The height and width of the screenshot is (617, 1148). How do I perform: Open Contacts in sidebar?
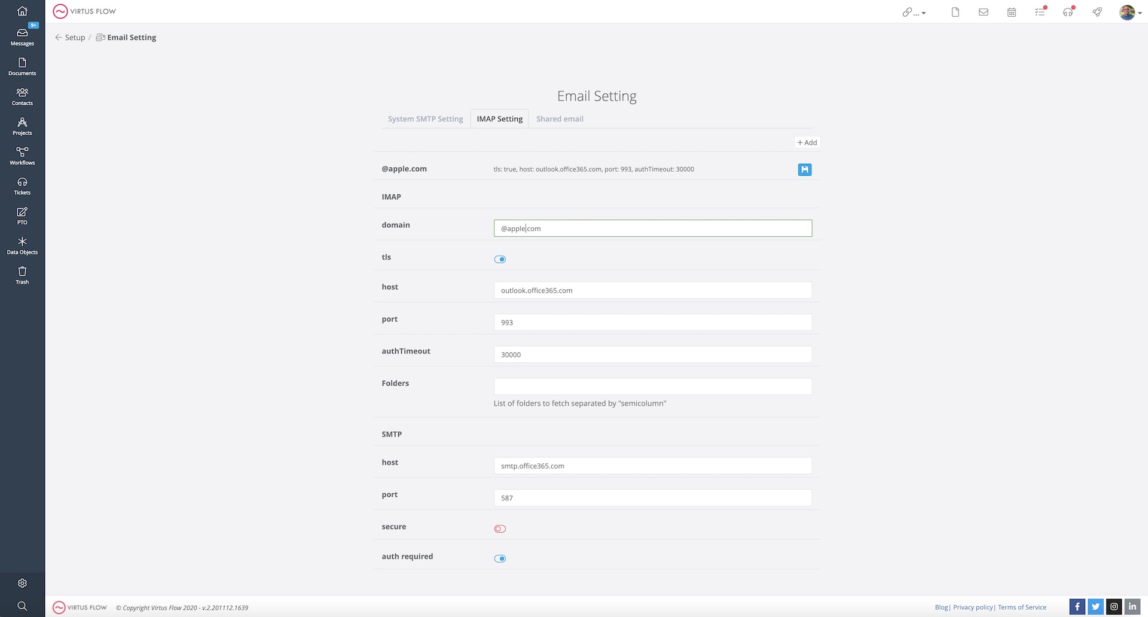22,96
